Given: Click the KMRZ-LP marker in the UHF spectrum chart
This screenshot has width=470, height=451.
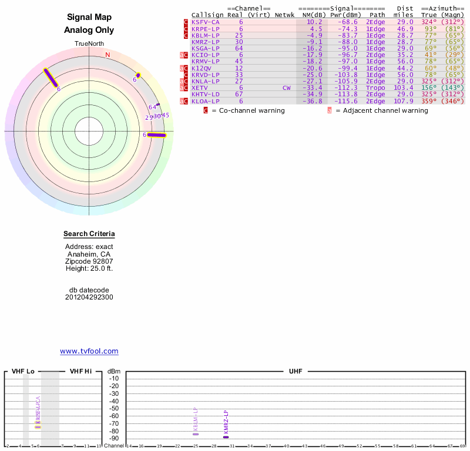Looking at the screenshot, I should point(226,437).
